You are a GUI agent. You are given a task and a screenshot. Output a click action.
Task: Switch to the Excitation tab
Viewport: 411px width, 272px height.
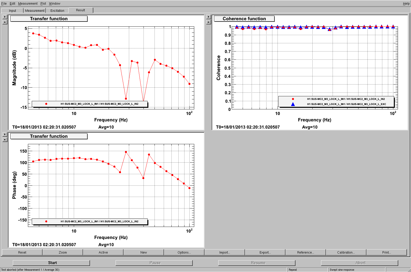coord(57,11)
